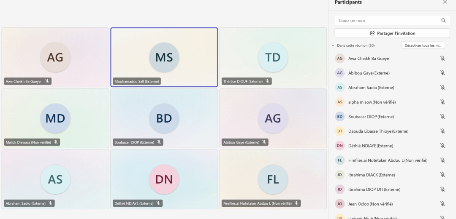The image size is (456, 219).
Task: Click muted microphone icon for Abraham Sadio in list
Action: click(442, 88)
